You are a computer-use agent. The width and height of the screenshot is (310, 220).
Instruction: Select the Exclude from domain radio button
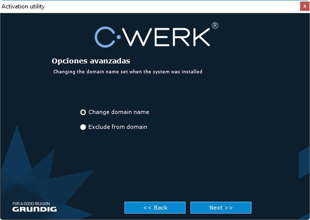[83, 127]
